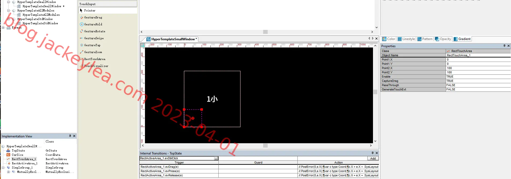
Task: Click the Add transition button
Action: point(373,158)
